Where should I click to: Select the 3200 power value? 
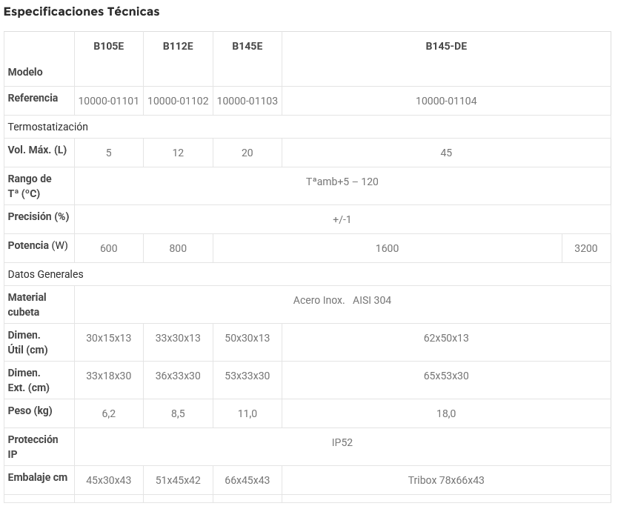pos(585,248)
